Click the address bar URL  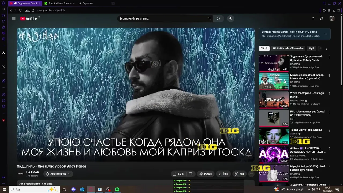coord(51,10)
